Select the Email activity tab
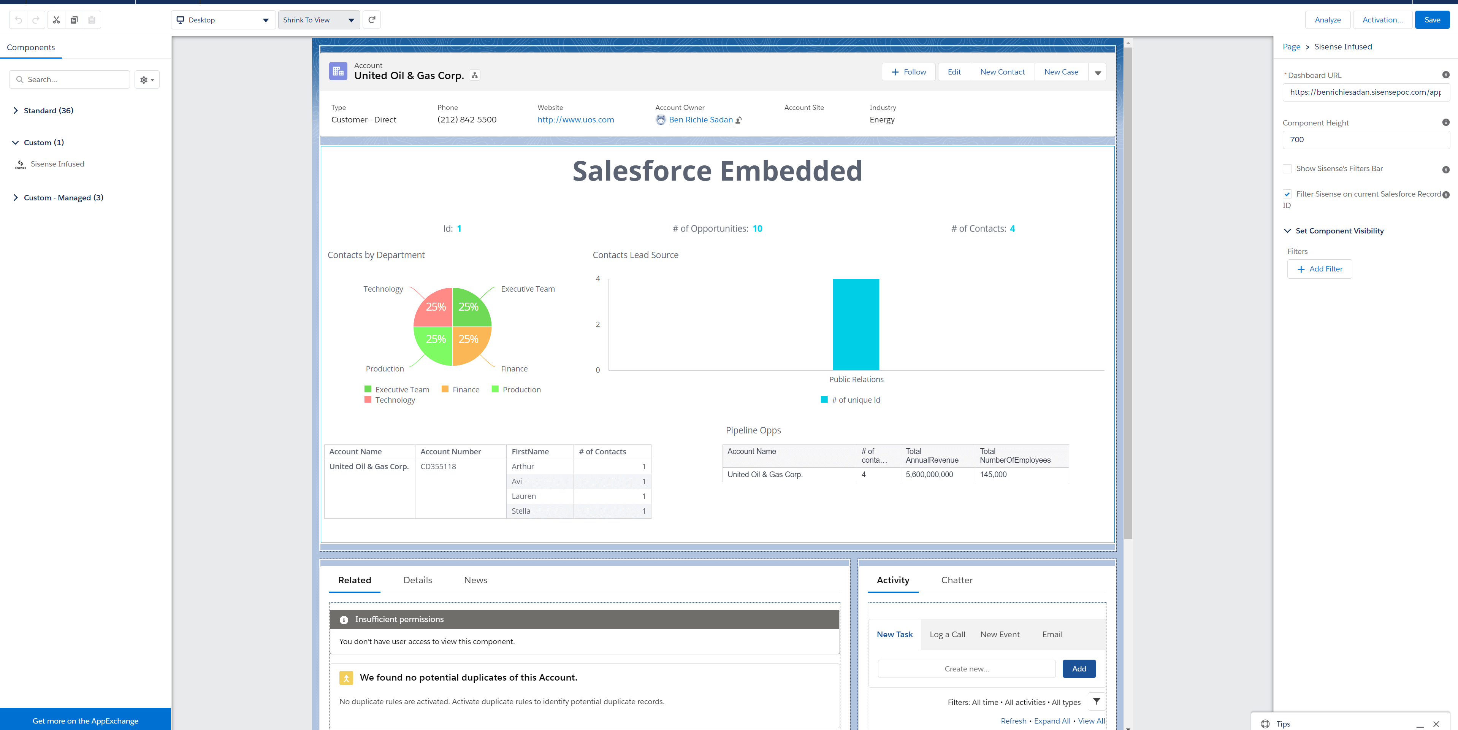The image size is (1458, 730). [1052, 634]
